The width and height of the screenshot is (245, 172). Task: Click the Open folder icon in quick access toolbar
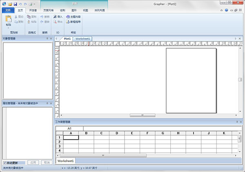pyautogui.click(x=10, y=4)
